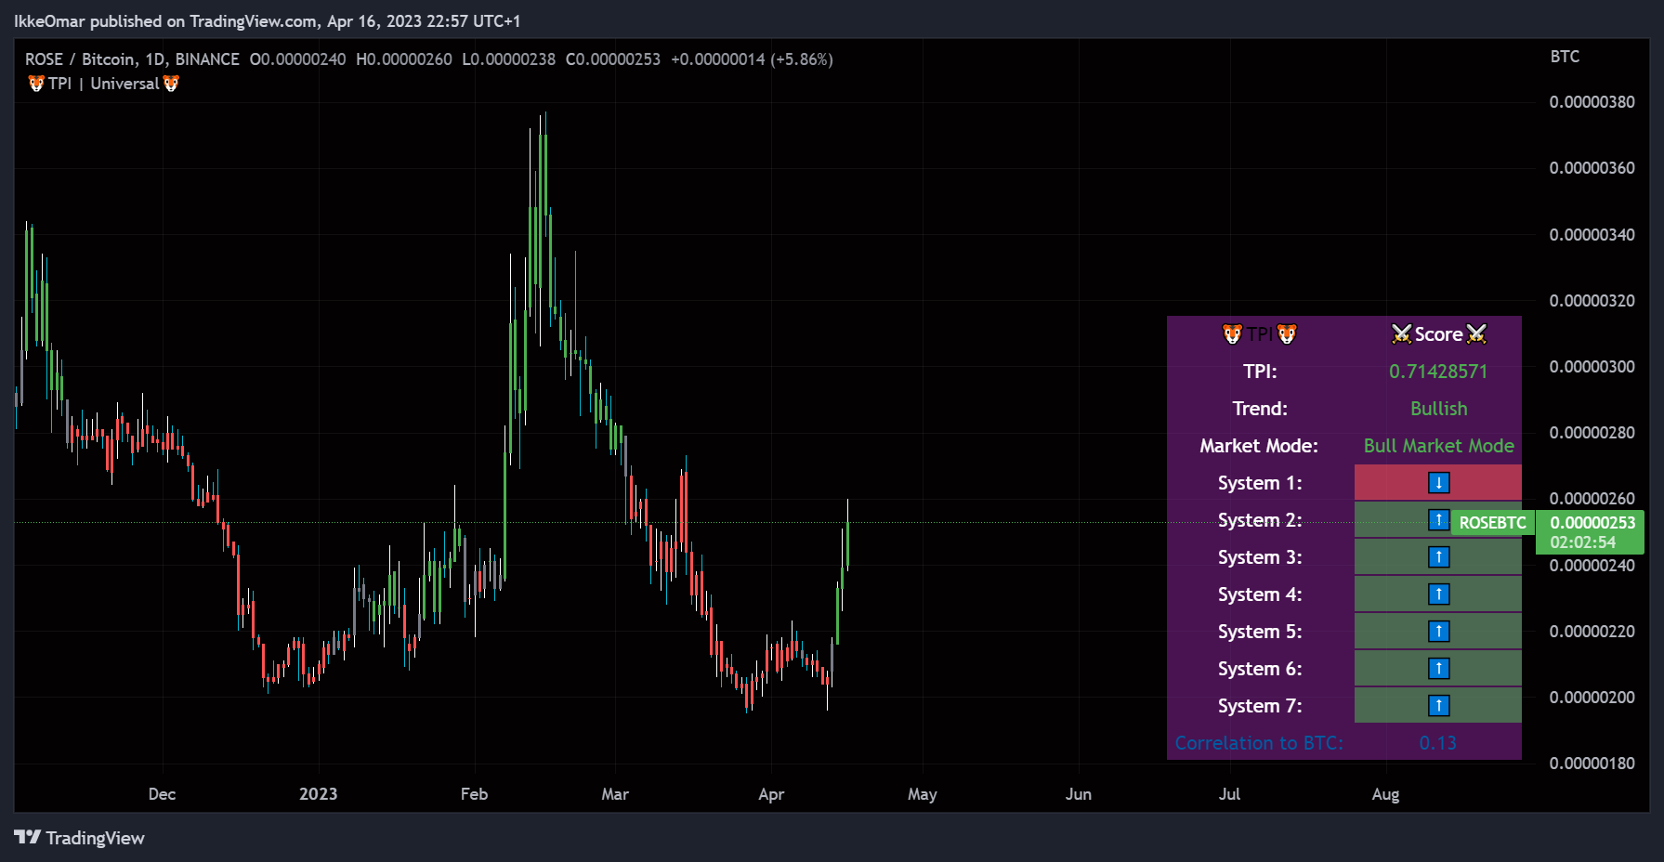Click the 'Market Mode:' label
The width and height of the screenshot is (1664, 862).
click(x=1259, y=446)
